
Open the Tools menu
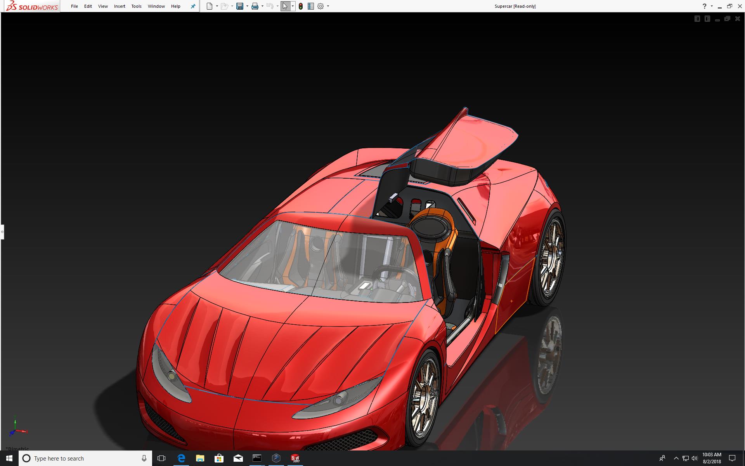(136, 6)
